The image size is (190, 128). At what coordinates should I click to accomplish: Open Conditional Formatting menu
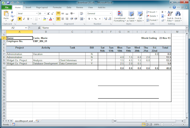coord(120,16)
